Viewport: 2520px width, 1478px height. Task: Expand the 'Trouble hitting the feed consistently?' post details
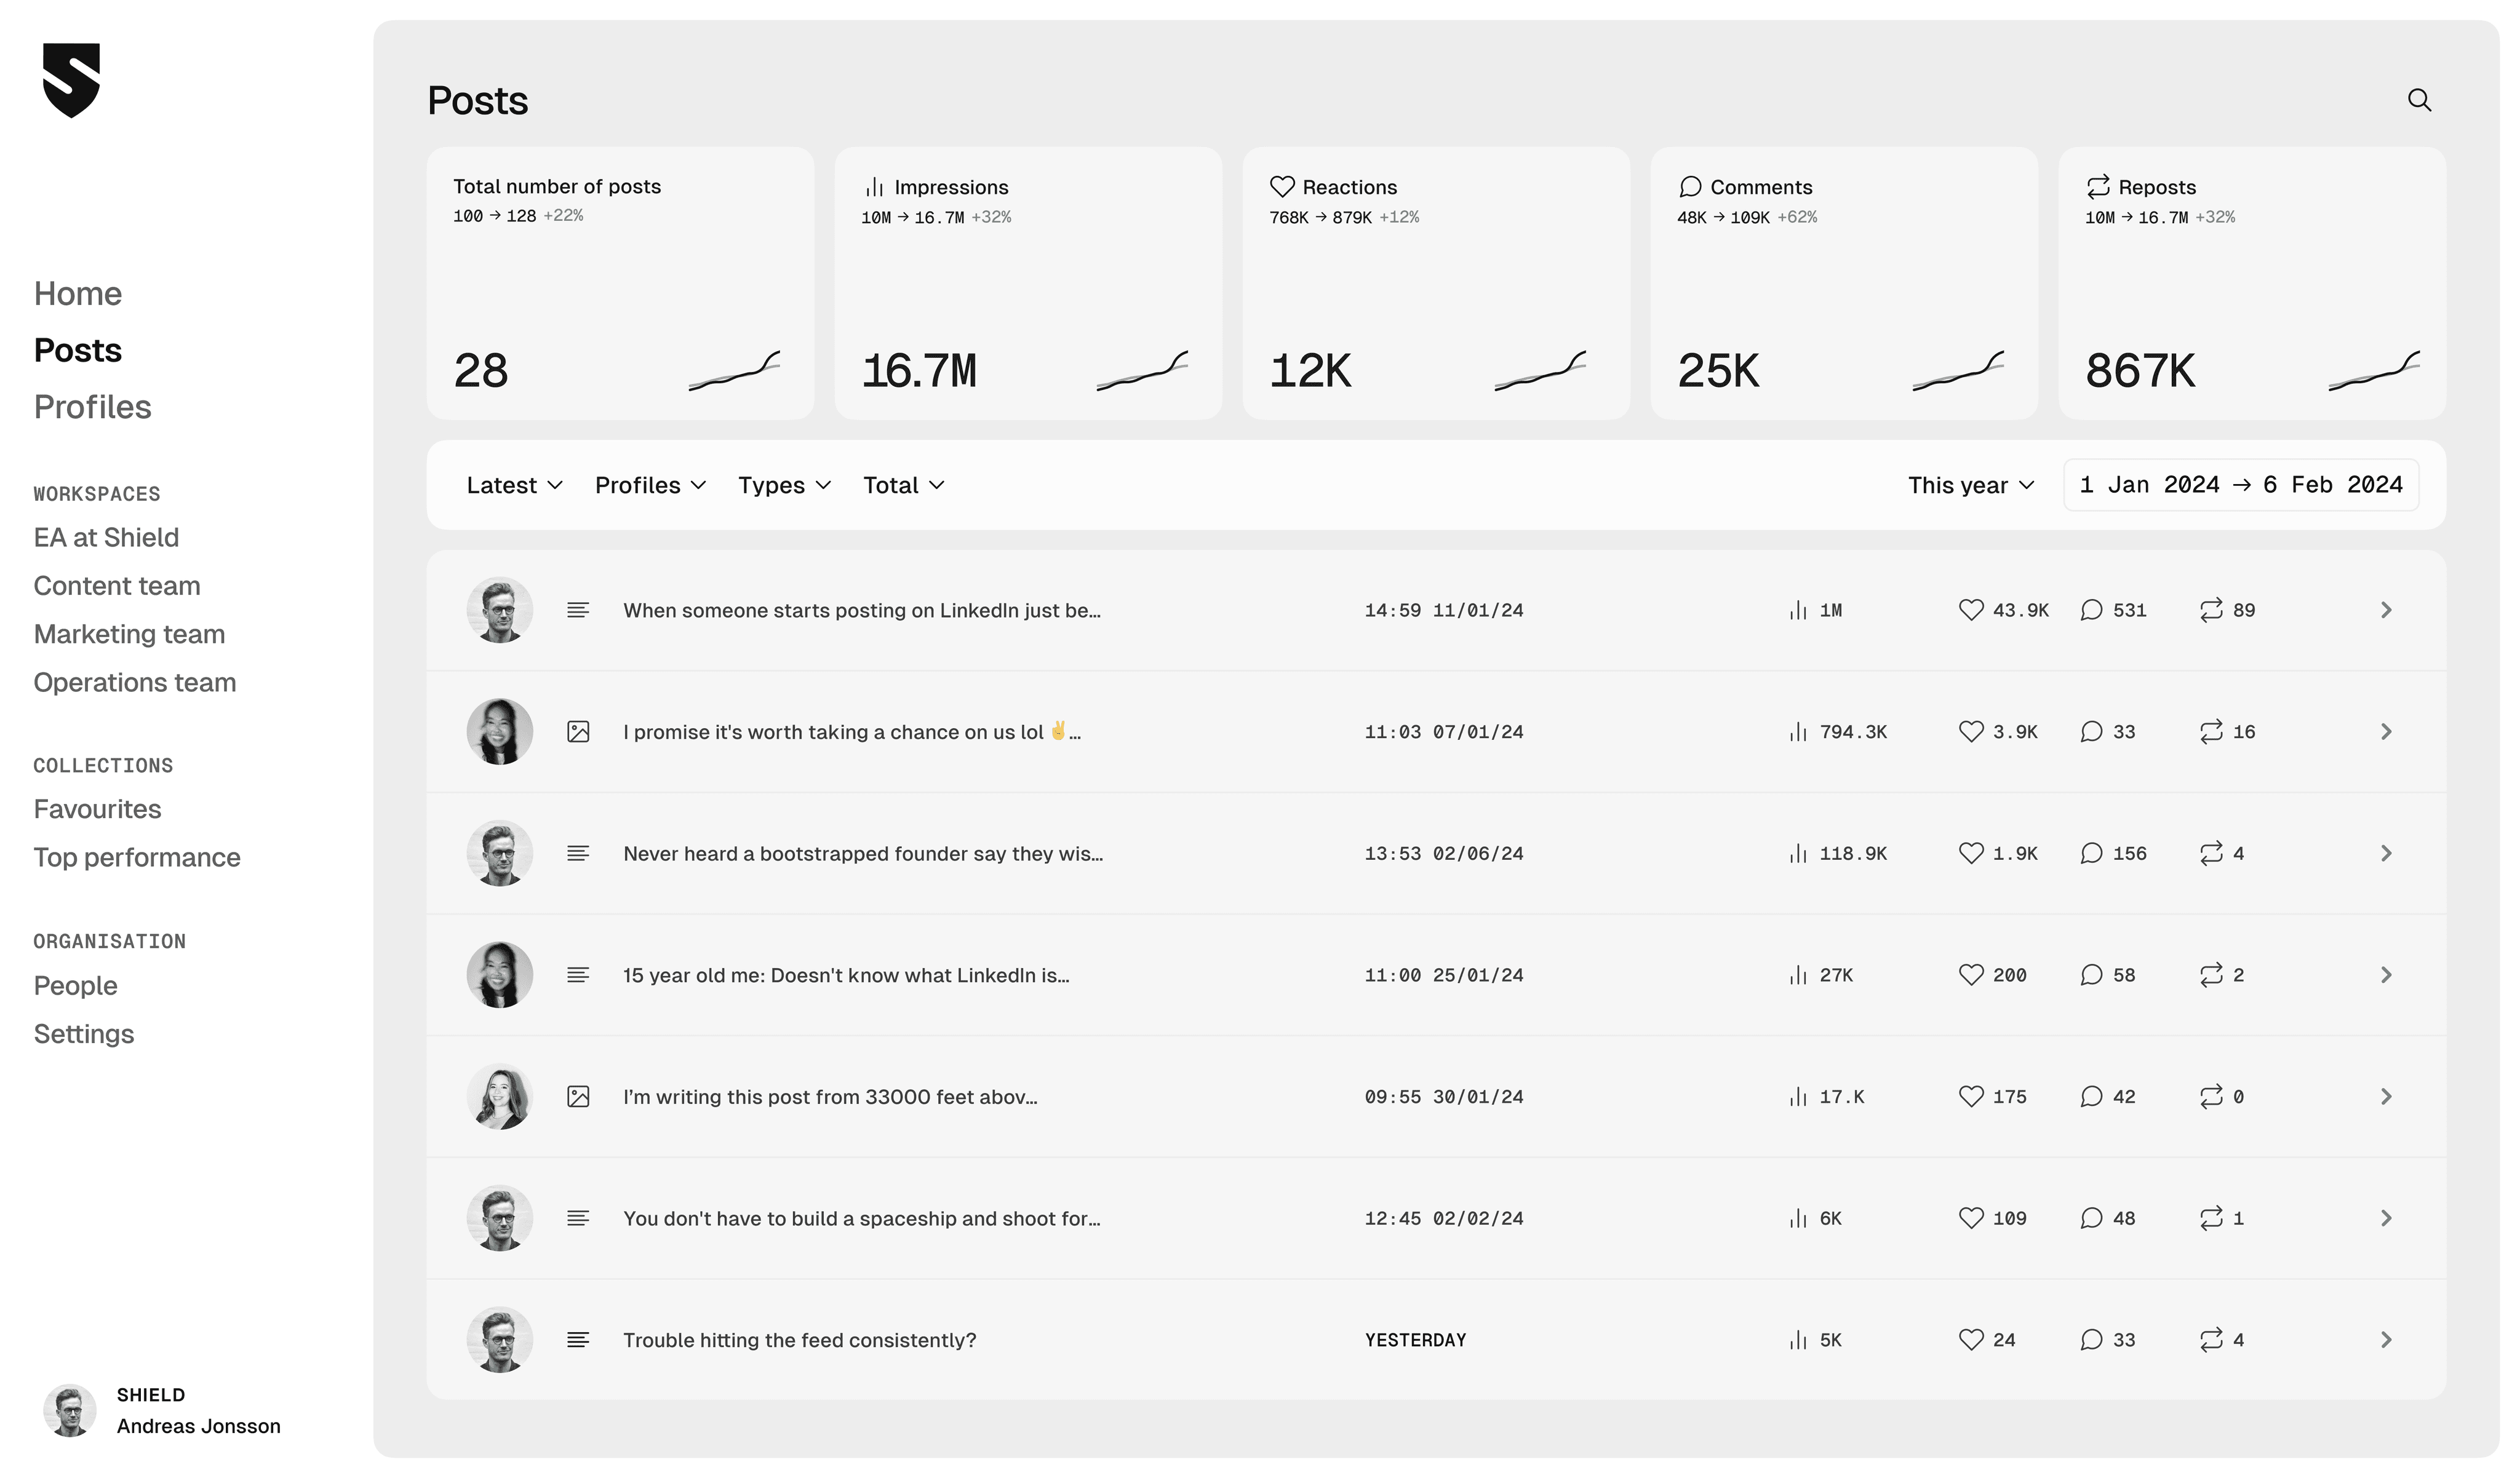[2388, 1340]
